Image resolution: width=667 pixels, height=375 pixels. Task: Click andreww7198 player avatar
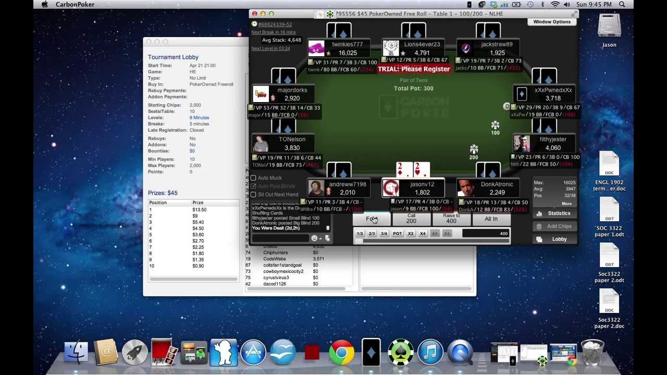(316, 188)
